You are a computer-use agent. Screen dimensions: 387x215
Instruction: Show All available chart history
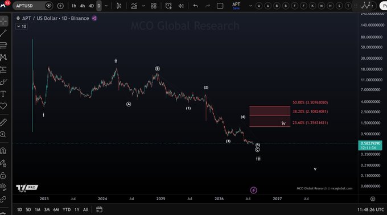tap(85, 209)
